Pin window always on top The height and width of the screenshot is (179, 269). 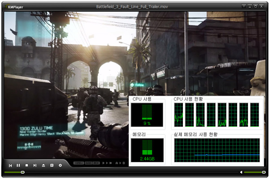point(244,6)
